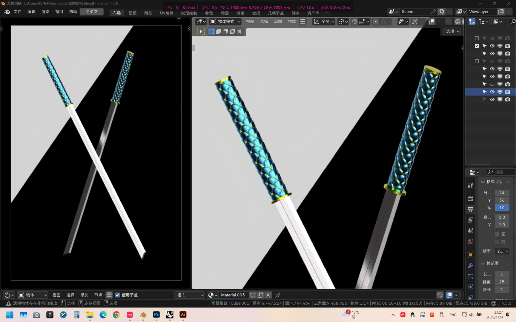Toggle the snapping magnet in viewport header
The width and height of the screenshot is (516, 322).
[x=354, y=21]
